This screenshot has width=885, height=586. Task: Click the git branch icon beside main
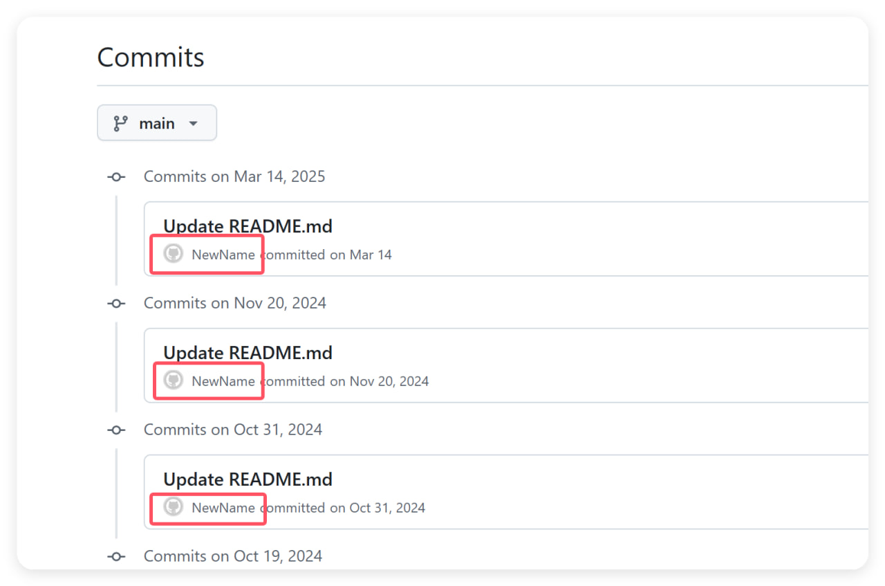(121, 123)
